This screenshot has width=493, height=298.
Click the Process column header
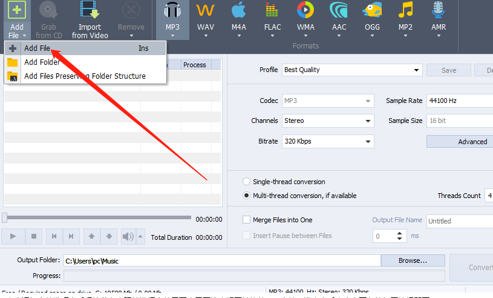(196, 65)
